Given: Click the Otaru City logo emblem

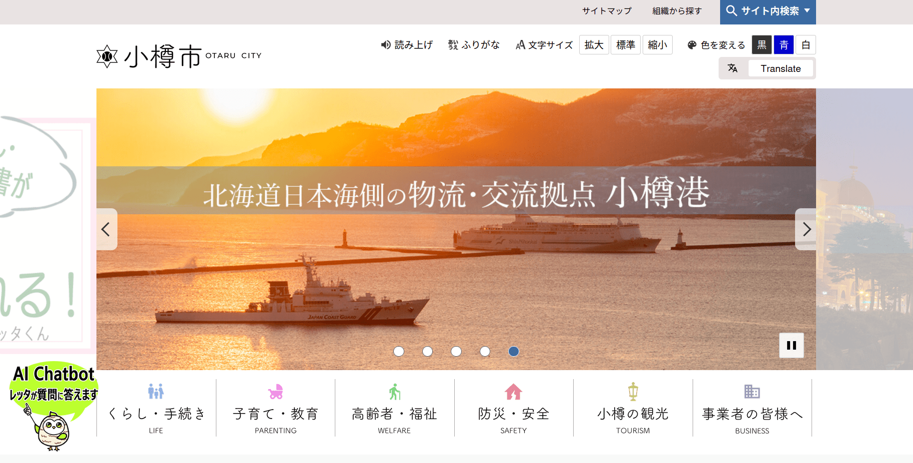Looking at the screenshot, I should coord(107,56).
